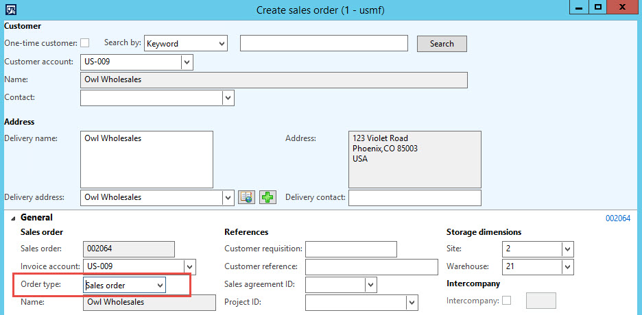
Task: Focus the Customer reference text box
Action: point(371,267)
